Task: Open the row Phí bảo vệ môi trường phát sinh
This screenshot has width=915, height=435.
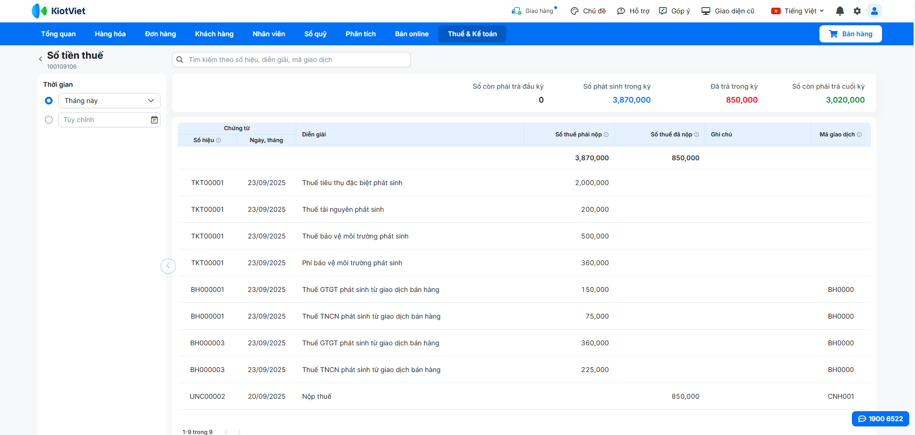Action: (x=524, y=263)
